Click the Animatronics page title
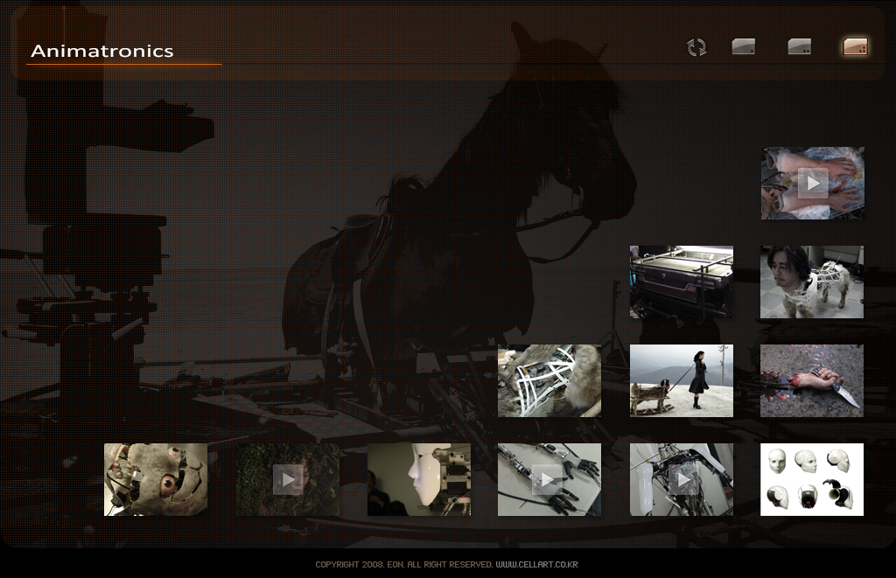This screenshot has height=578, width=896. click(x=101, y=51)
